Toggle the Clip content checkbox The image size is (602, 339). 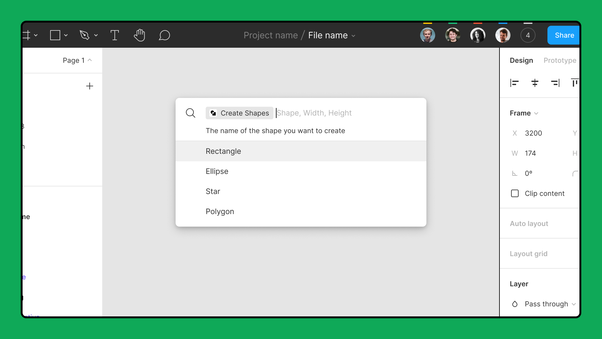click(515, 193)
